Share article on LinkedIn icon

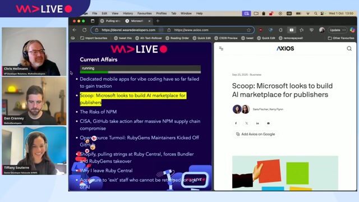point(257,123)
